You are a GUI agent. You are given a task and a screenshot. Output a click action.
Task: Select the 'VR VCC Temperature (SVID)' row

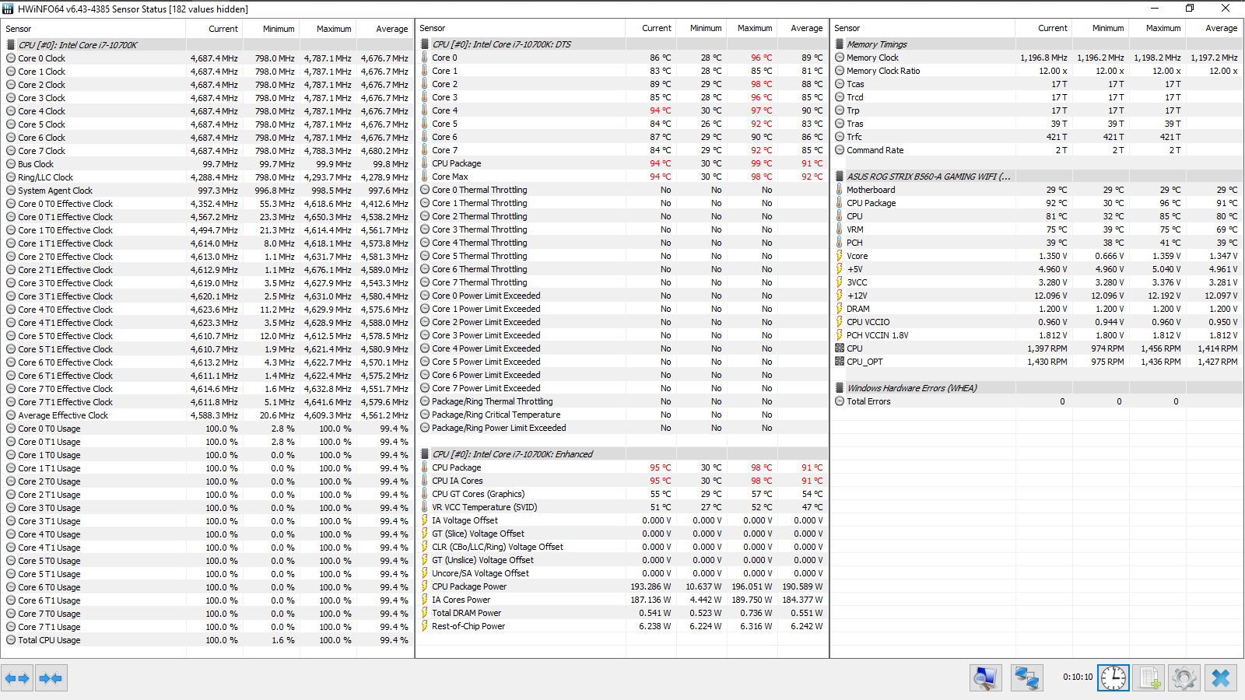[622, 507]
